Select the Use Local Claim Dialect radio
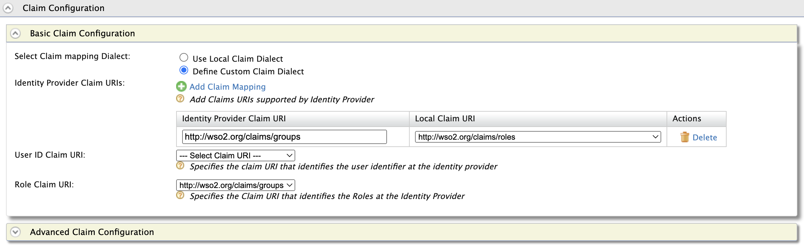The image size is (804, 246). click(x=184, y=58)
